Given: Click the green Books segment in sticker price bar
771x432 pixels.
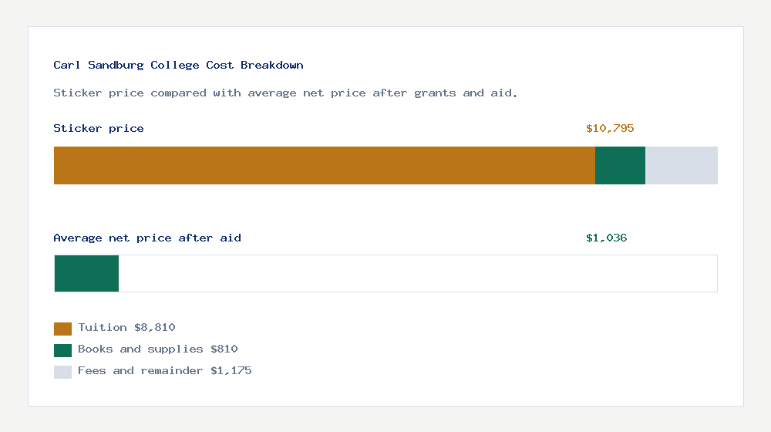Looking at the screenshot, I should [620, 165].
